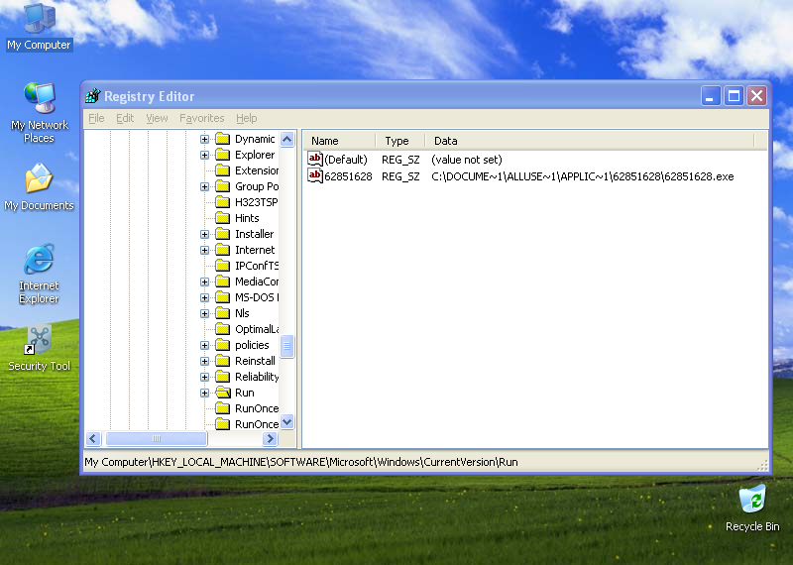Select the first RunOnce key
This screenshot has height=565, width=793.
pyautogui.click(x=257, y=408)
